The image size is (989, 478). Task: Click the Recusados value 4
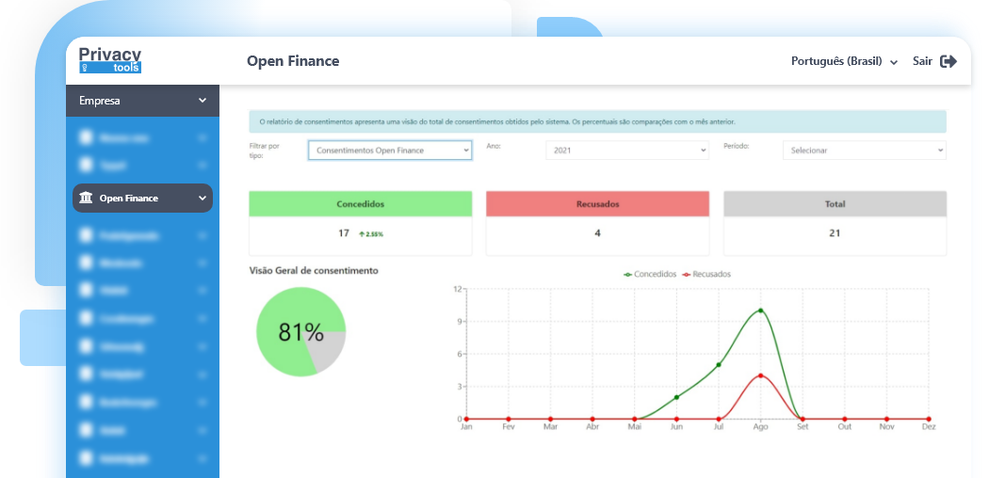pos(597,233)
